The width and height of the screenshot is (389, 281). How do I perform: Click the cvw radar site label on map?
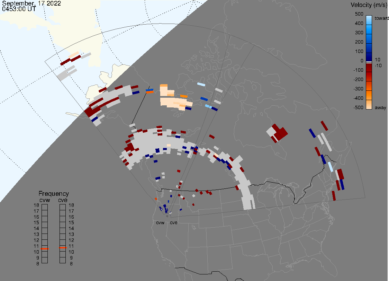click(x=160, y=222)
